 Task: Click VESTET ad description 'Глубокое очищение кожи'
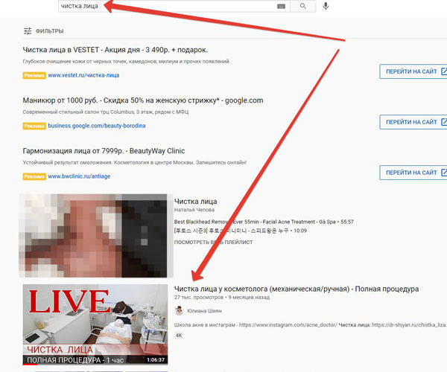(127, 62)
